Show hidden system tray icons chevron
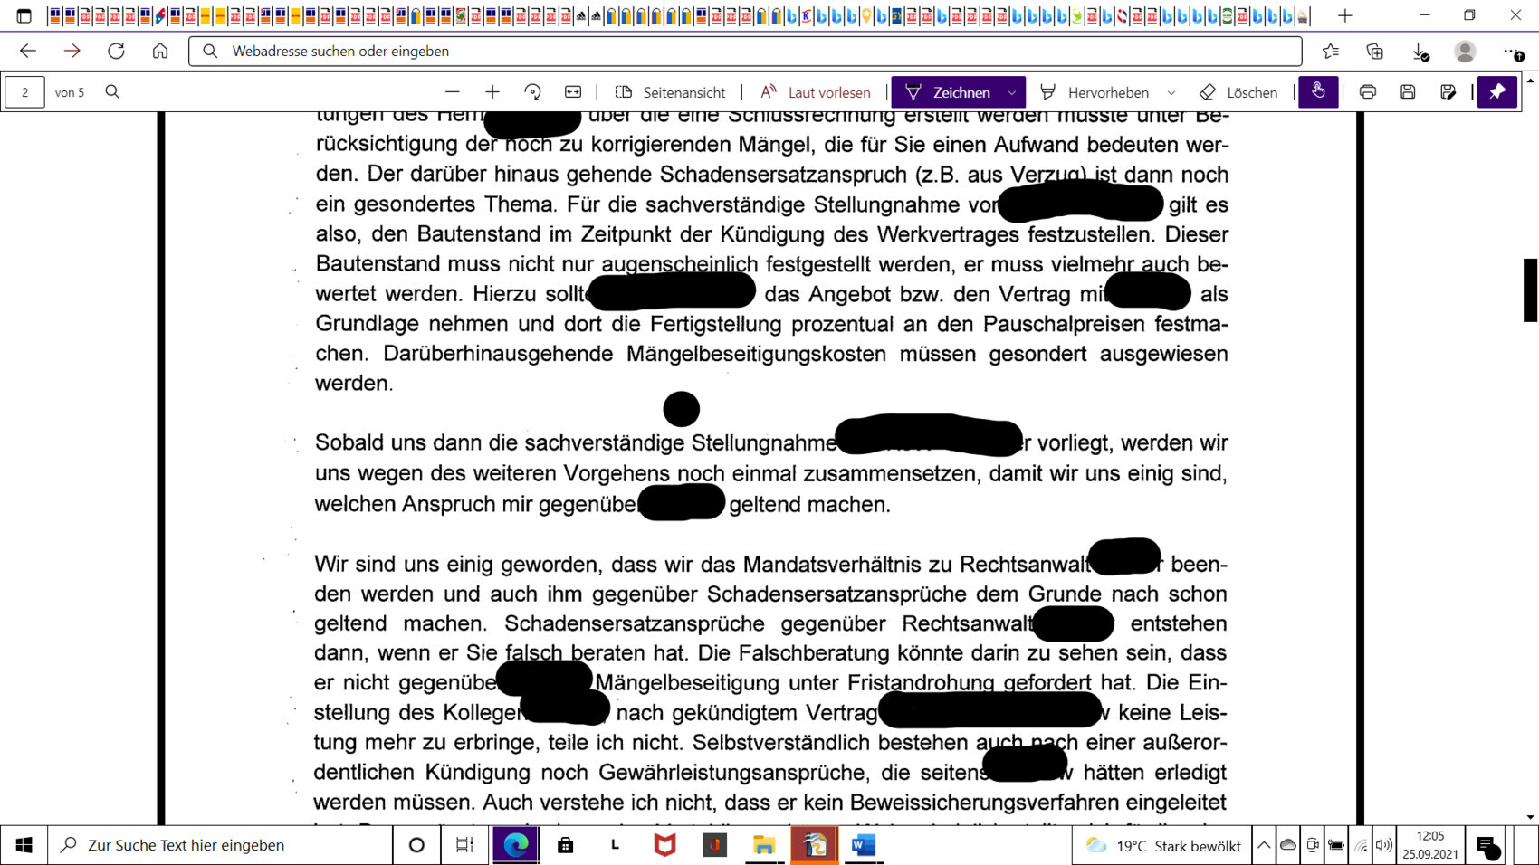Screen dimensions: 1539x865 pos(1263,845)
